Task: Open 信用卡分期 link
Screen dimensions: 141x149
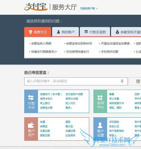Action: [72, 99]
